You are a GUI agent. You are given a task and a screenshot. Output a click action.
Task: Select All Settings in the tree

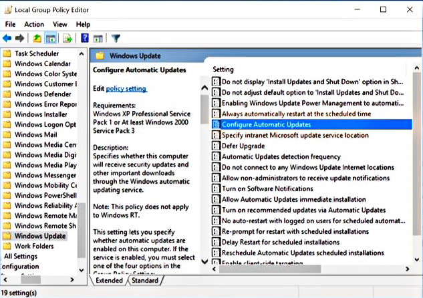click(x=21, y=256)
